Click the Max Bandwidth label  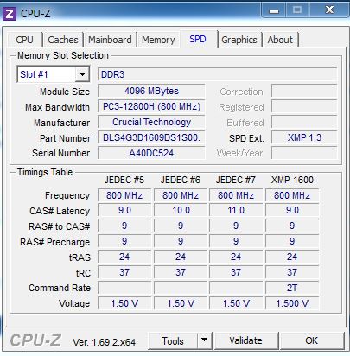point(57,107)
